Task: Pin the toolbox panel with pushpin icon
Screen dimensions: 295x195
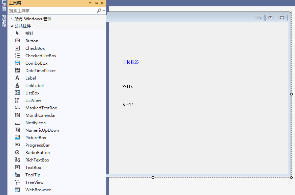Action: coord(96,3)
